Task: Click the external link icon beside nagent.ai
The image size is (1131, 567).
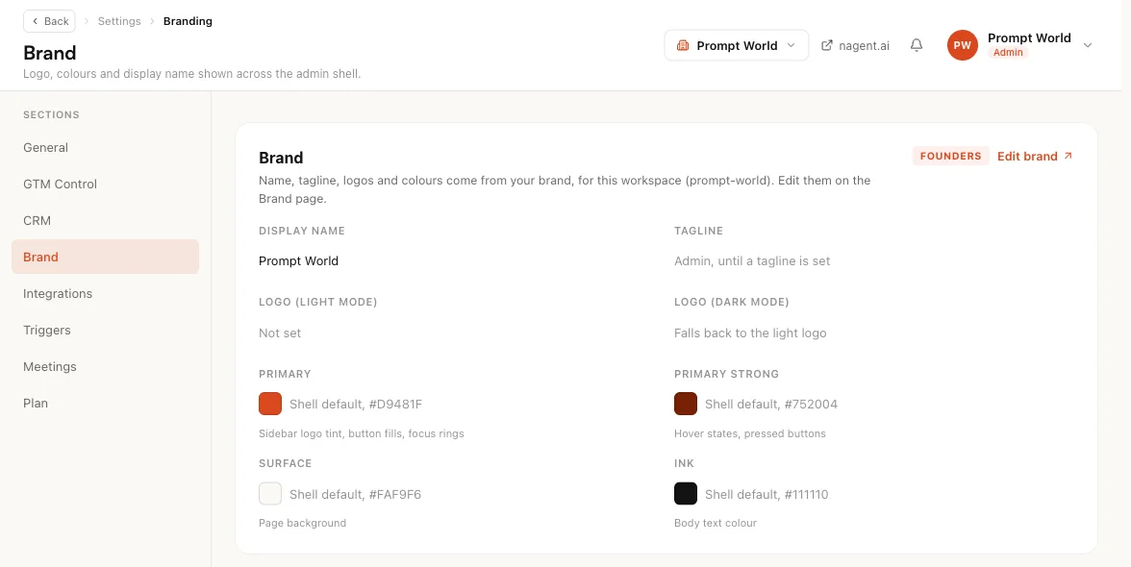Action: [827, 45]
